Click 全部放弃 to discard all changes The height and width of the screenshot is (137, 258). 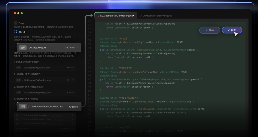coord(64,129)
